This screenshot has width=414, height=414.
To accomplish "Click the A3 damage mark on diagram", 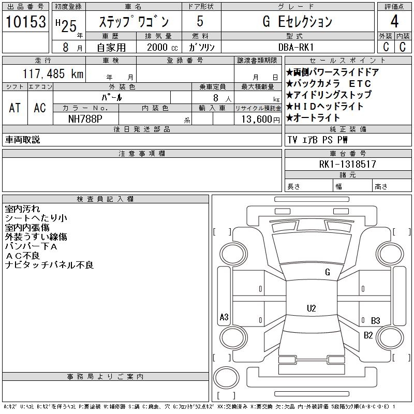I will point(224,317).
